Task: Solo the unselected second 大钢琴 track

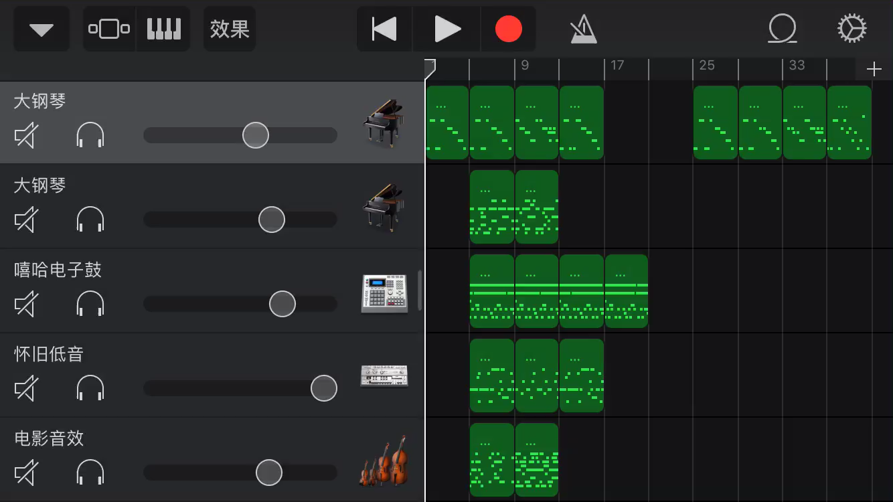Action: pos(90,220)
